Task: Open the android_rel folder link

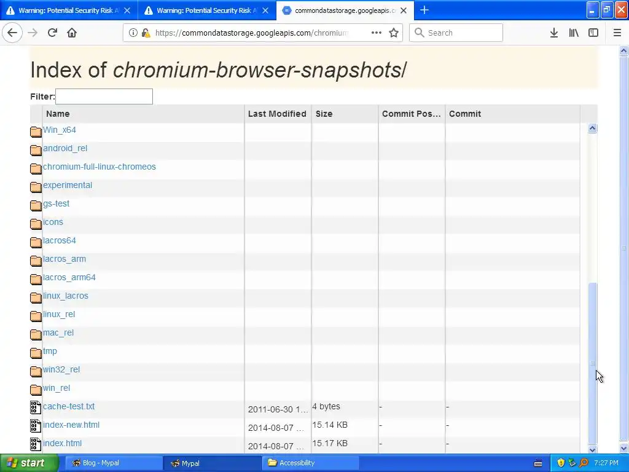Action: point(65,149)
